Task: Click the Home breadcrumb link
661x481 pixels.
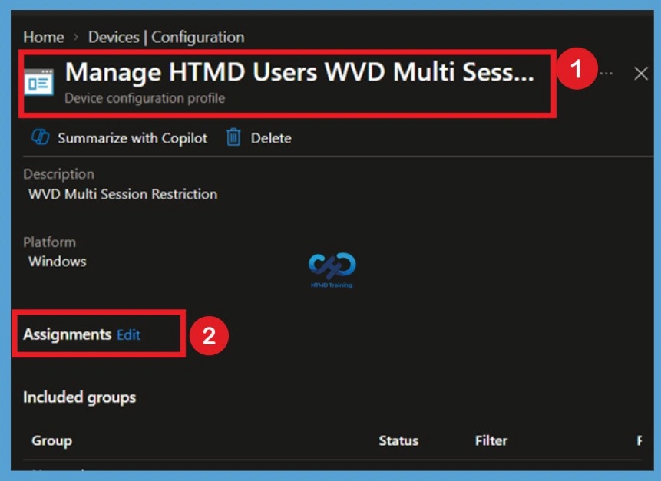Action: click(x=44, y=37)
